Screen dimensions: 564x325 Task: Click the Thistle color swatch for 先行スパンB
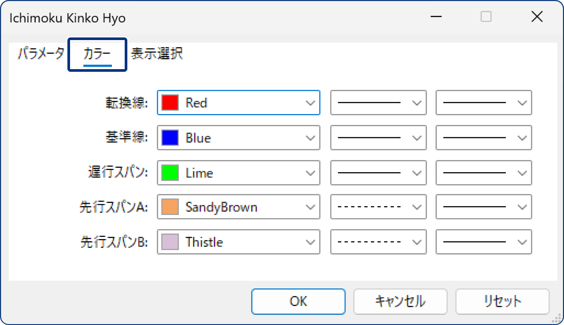point(169,241)
